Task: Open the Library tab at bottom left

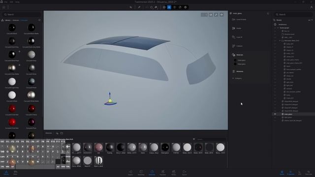Action: pos(6,173)
